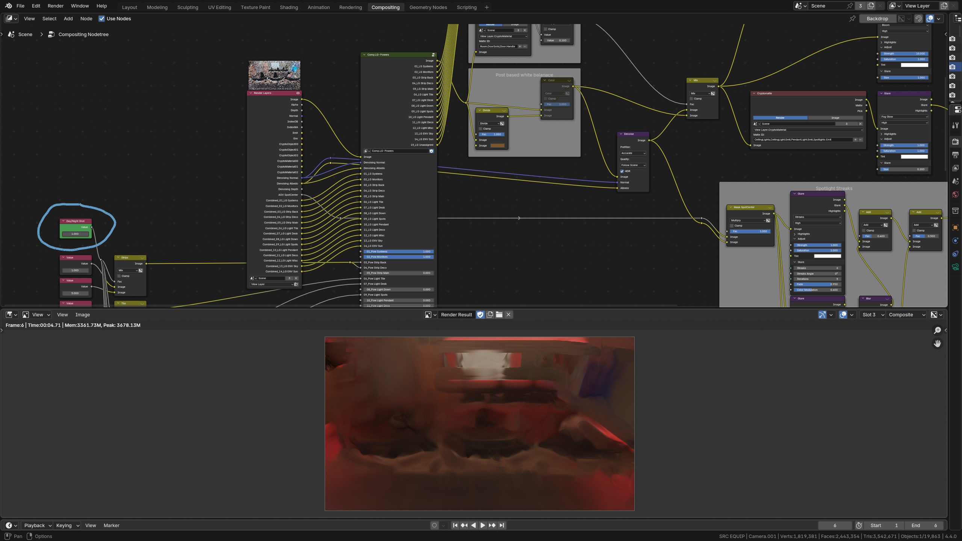962x541 pixels.
Task: Uncheck the Use Nodes checkbox
Action: tap(101, 18)
